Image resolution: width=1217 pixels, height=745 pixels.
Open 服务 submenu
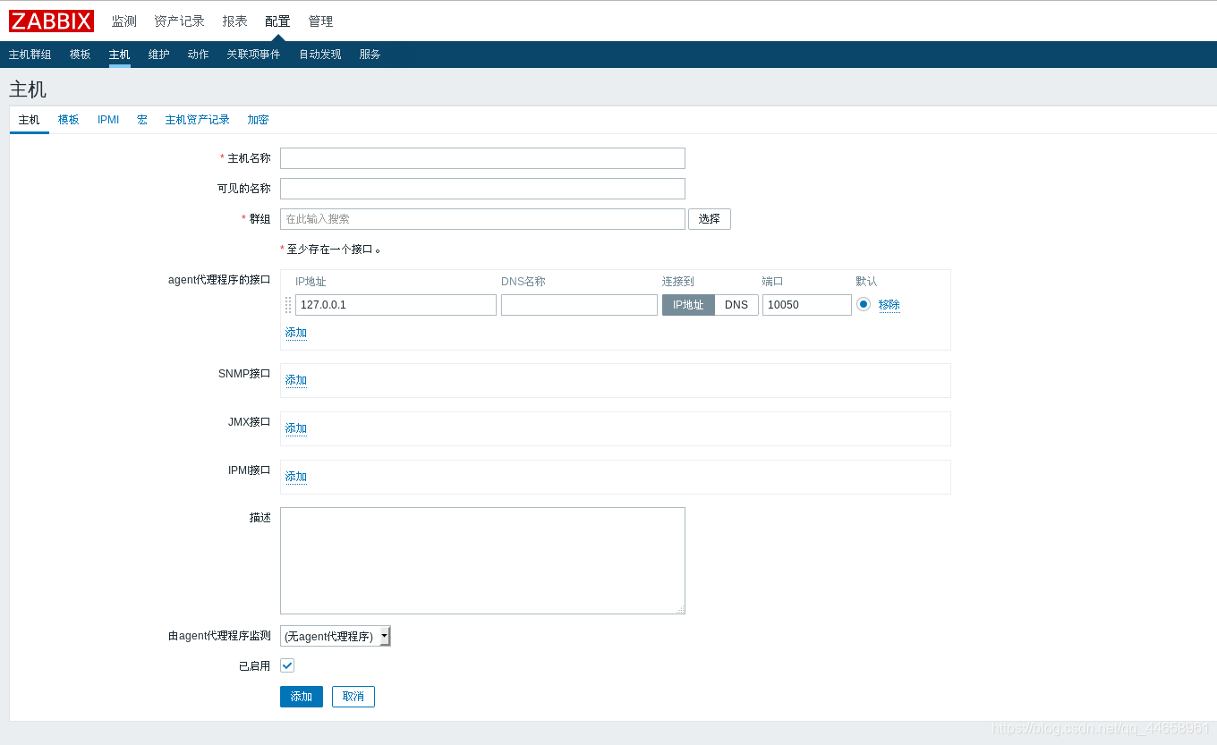pos(370,55)
